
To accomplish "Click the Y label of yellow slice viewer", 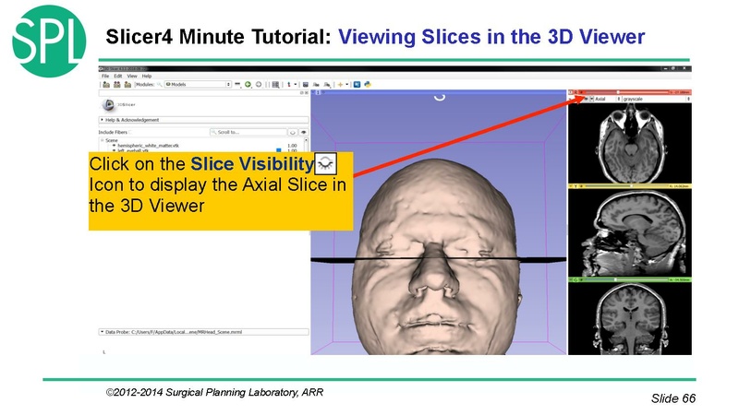I will 575,186.
